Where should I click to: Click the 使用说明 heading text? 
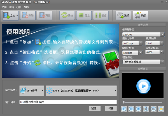[x=18, y=32]
